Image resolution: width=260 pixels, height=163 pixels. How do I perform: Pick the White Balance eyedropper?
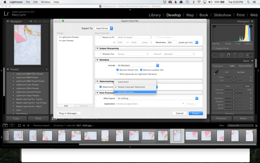click(215, 73)
